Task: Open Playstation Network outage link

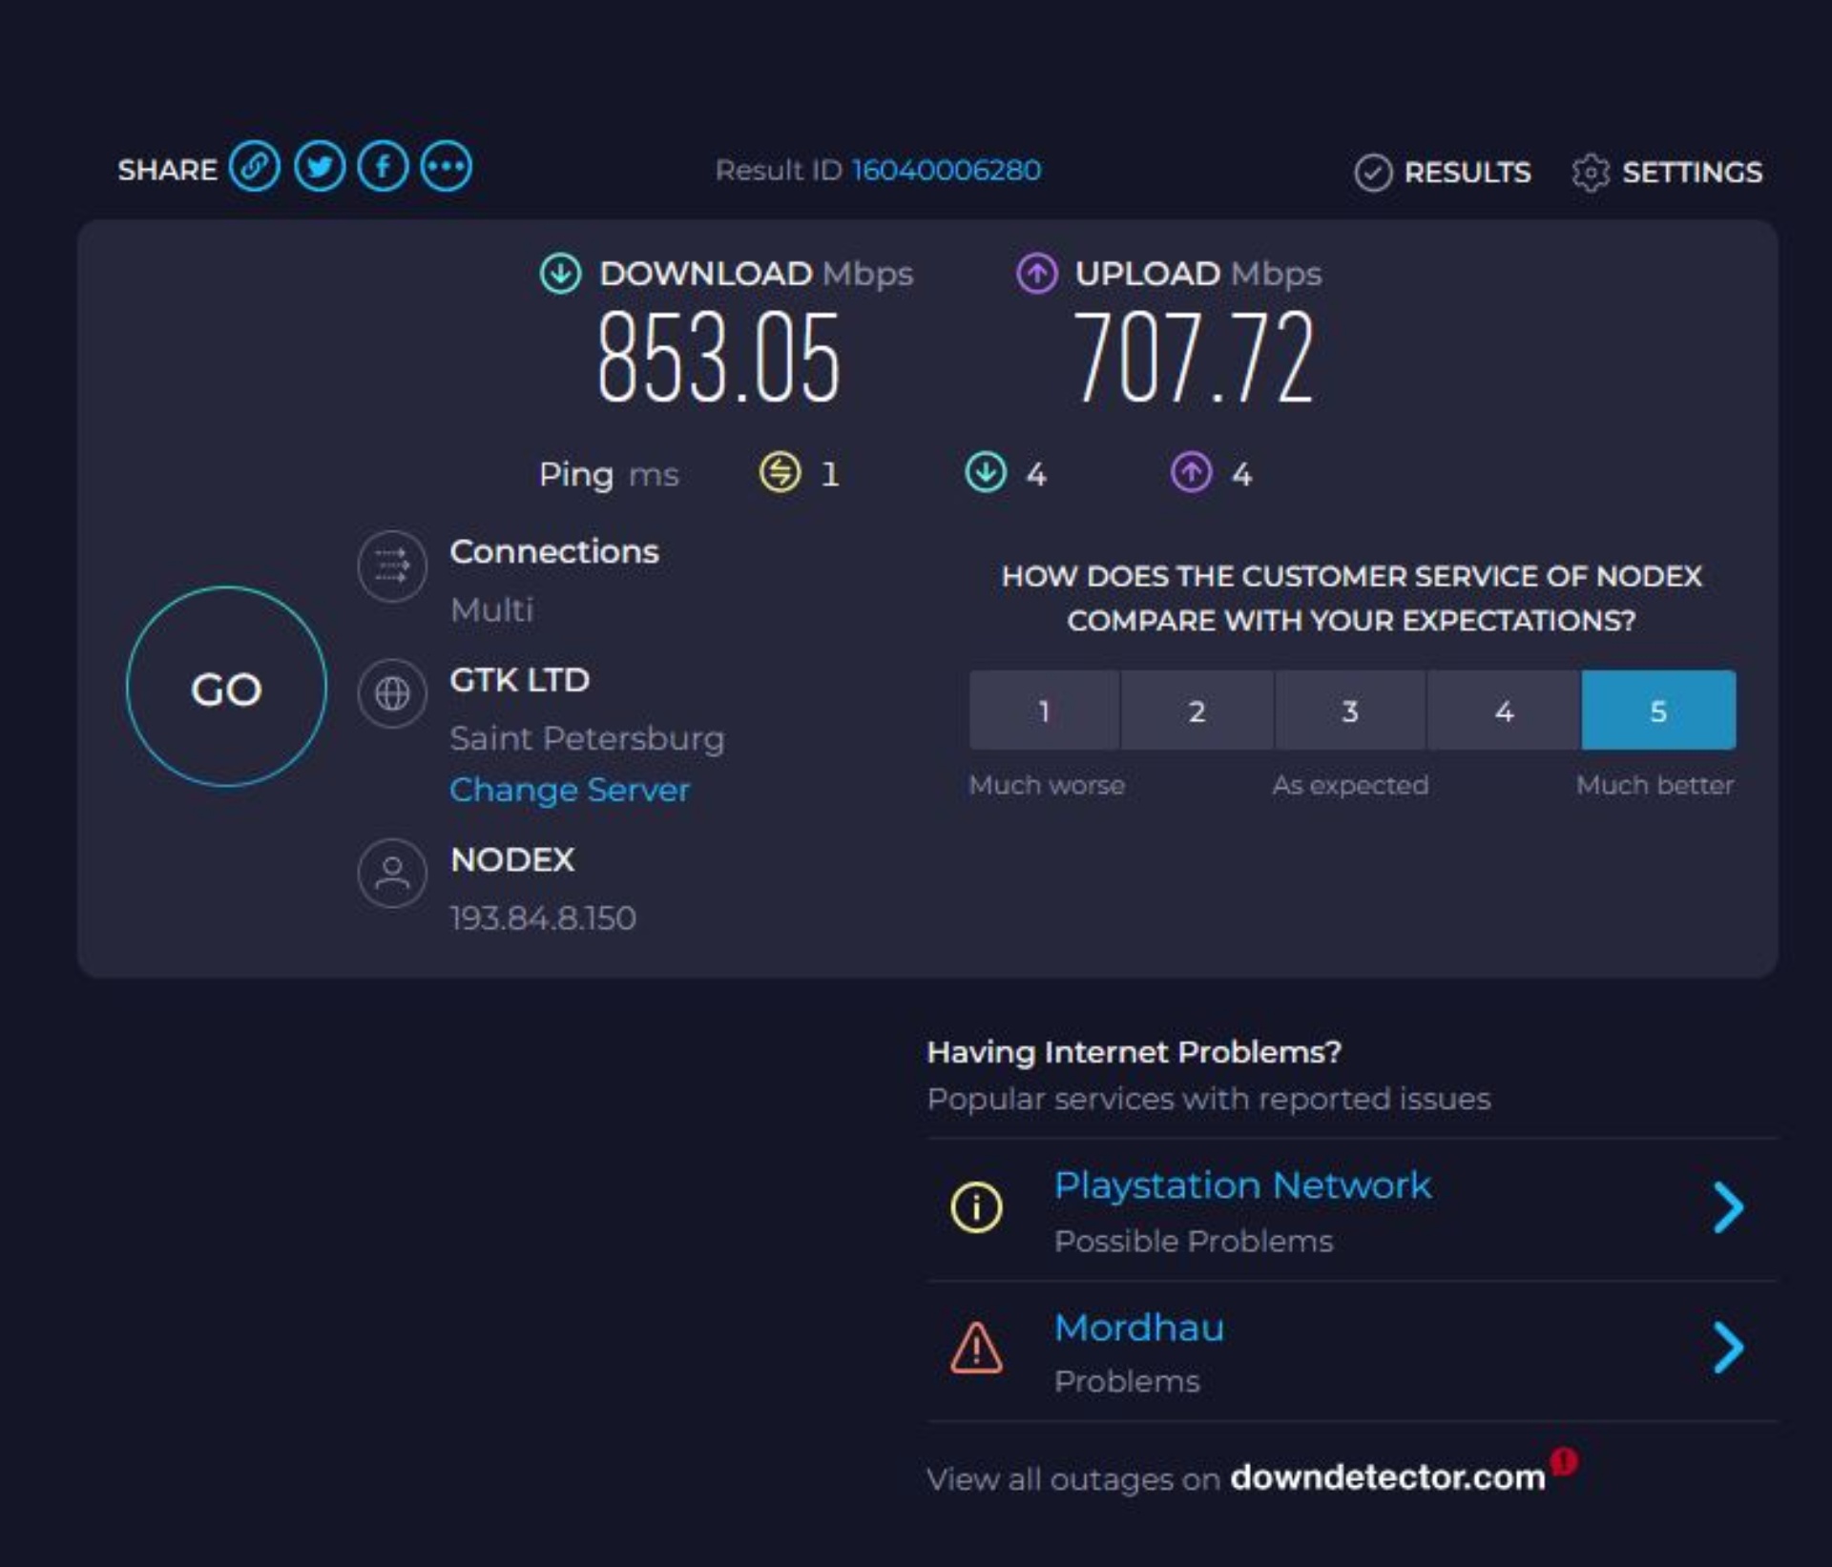Action: [x=1242, y=1186]
